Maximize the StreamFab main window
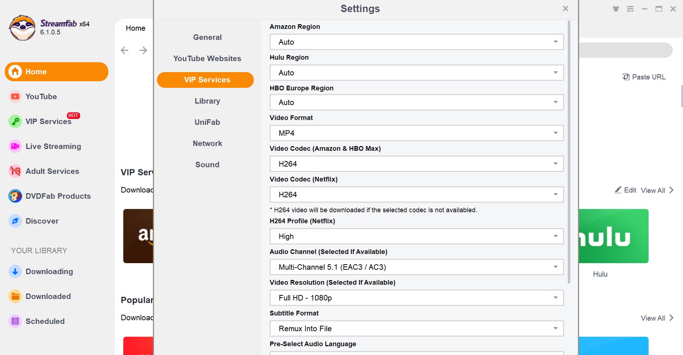Image resolution: width=683 pixels, height=355 pixels. 659,9
